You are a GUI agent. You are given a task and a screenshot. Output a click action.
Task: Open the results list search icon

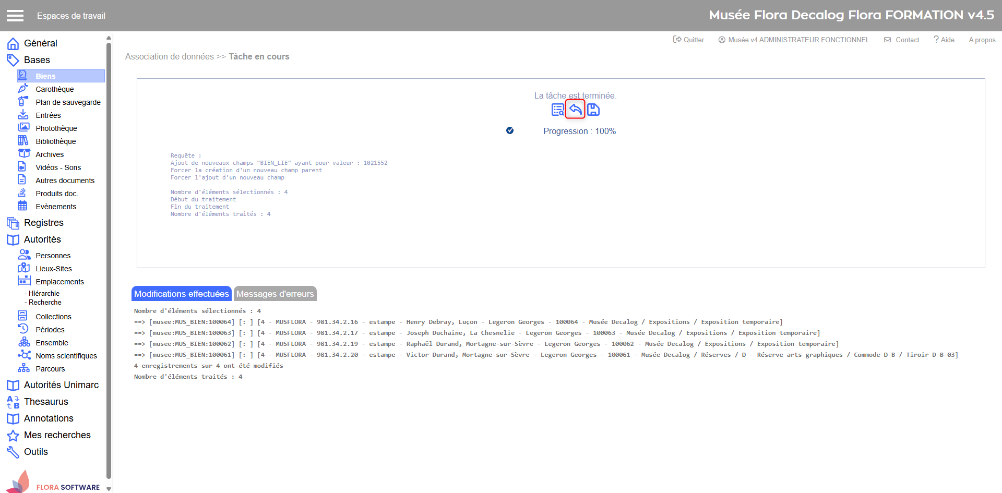click(557, 110)
